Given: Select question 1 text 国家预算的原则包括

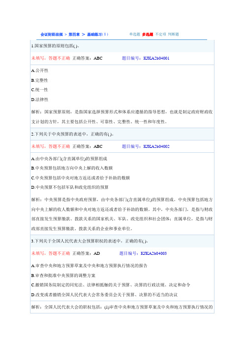Looking at the screenshot, I should pyautogui.click(x=55, y=46).
